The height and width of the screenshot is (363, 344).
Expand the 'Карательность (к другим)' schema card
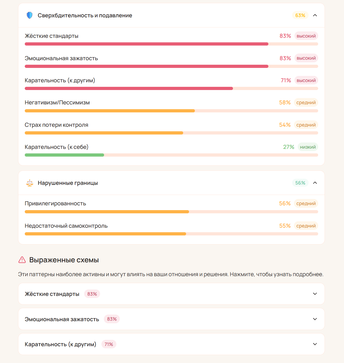coord(315,344)
